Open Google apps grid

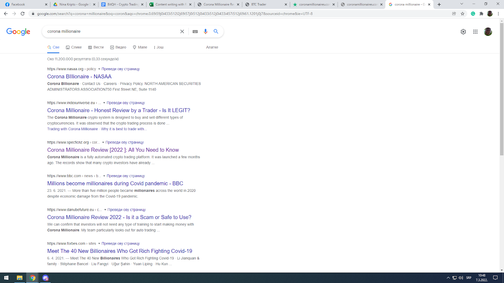tap(475, 32)
